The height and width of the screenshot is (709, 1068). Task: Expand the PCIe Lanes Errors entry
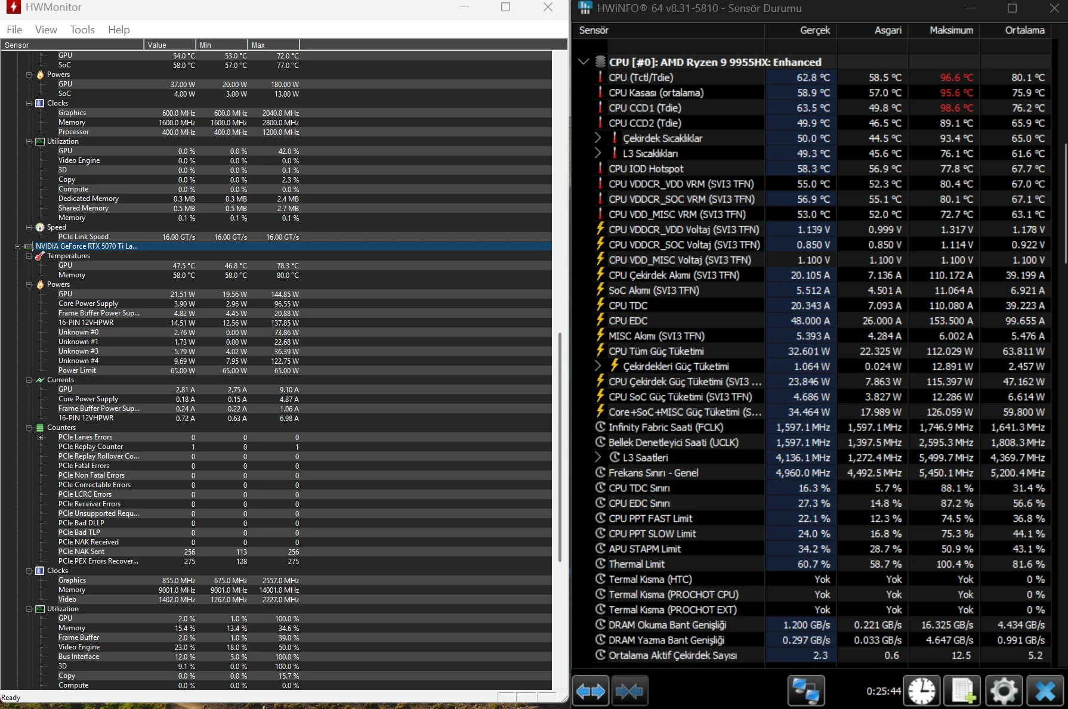click(40, 437)
